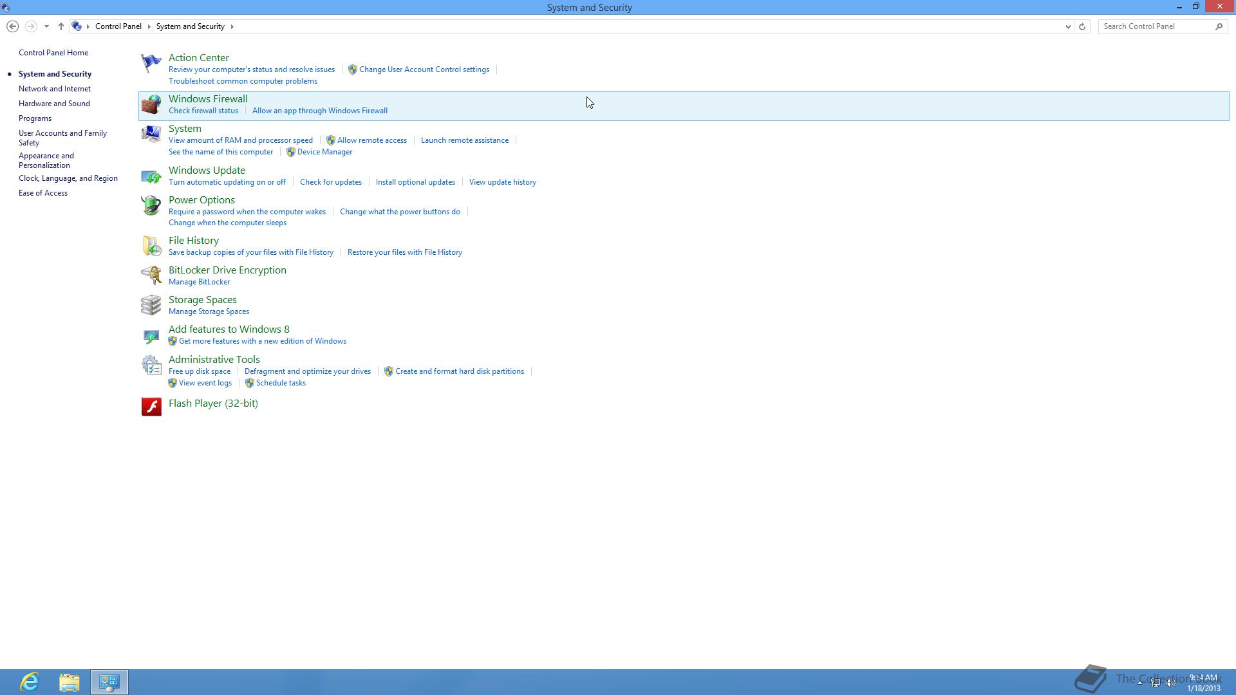The height and width of the screenshot is (695, 1236).
Task: Click Manage Storage Spaces link
Action: tap(209, 311)
